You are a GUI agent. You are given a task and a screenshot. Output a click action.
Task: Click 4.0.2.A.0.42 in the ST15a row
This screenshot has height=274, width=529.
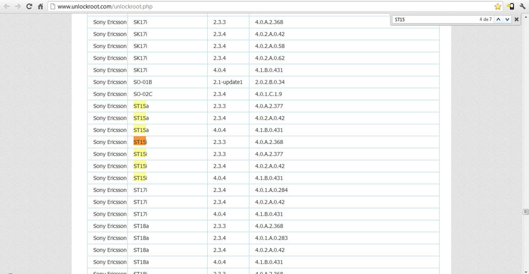270,118
